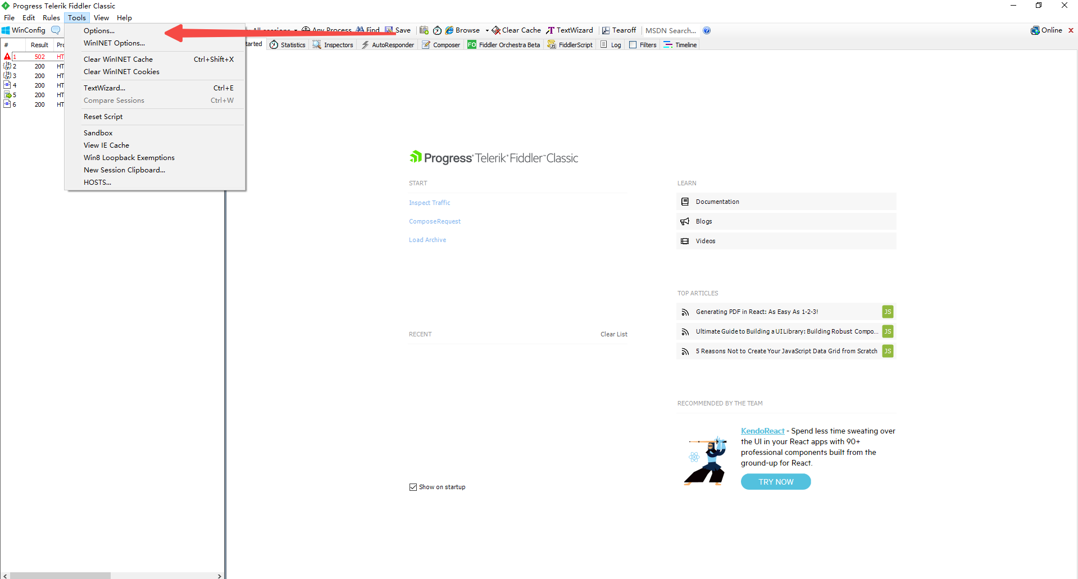Click the Inspect Traffic link
1078x579 pixels.
pos(430,203)
